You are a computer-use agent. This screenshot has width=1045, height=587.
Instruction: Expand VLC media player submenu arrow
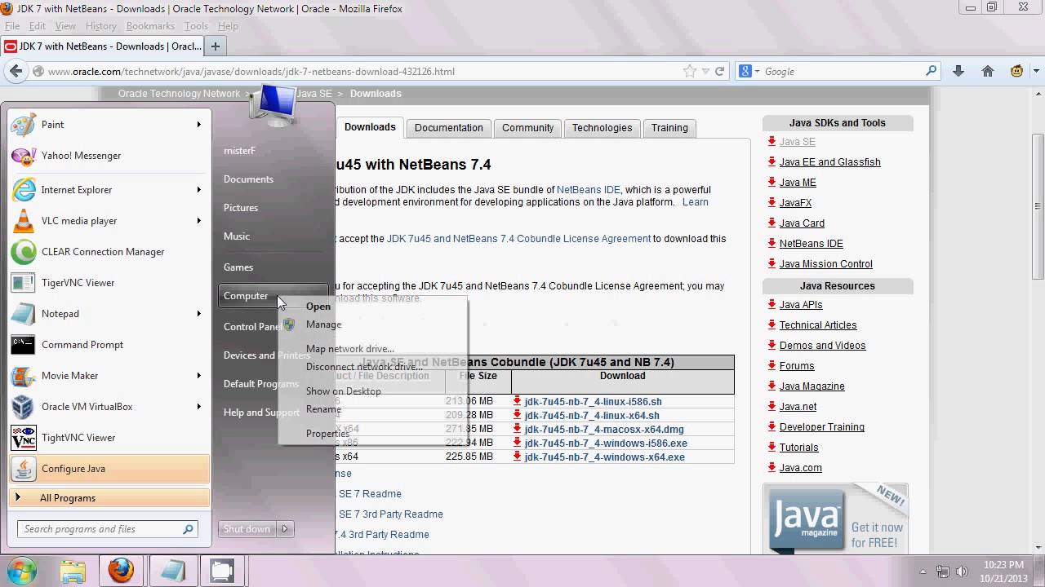pos(198,221)
